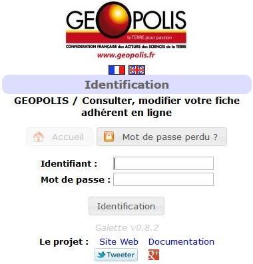Image resolution: width=253 pixels, height=264 pixels.
Task: Click the orange padlock icon
Action: 109,137
